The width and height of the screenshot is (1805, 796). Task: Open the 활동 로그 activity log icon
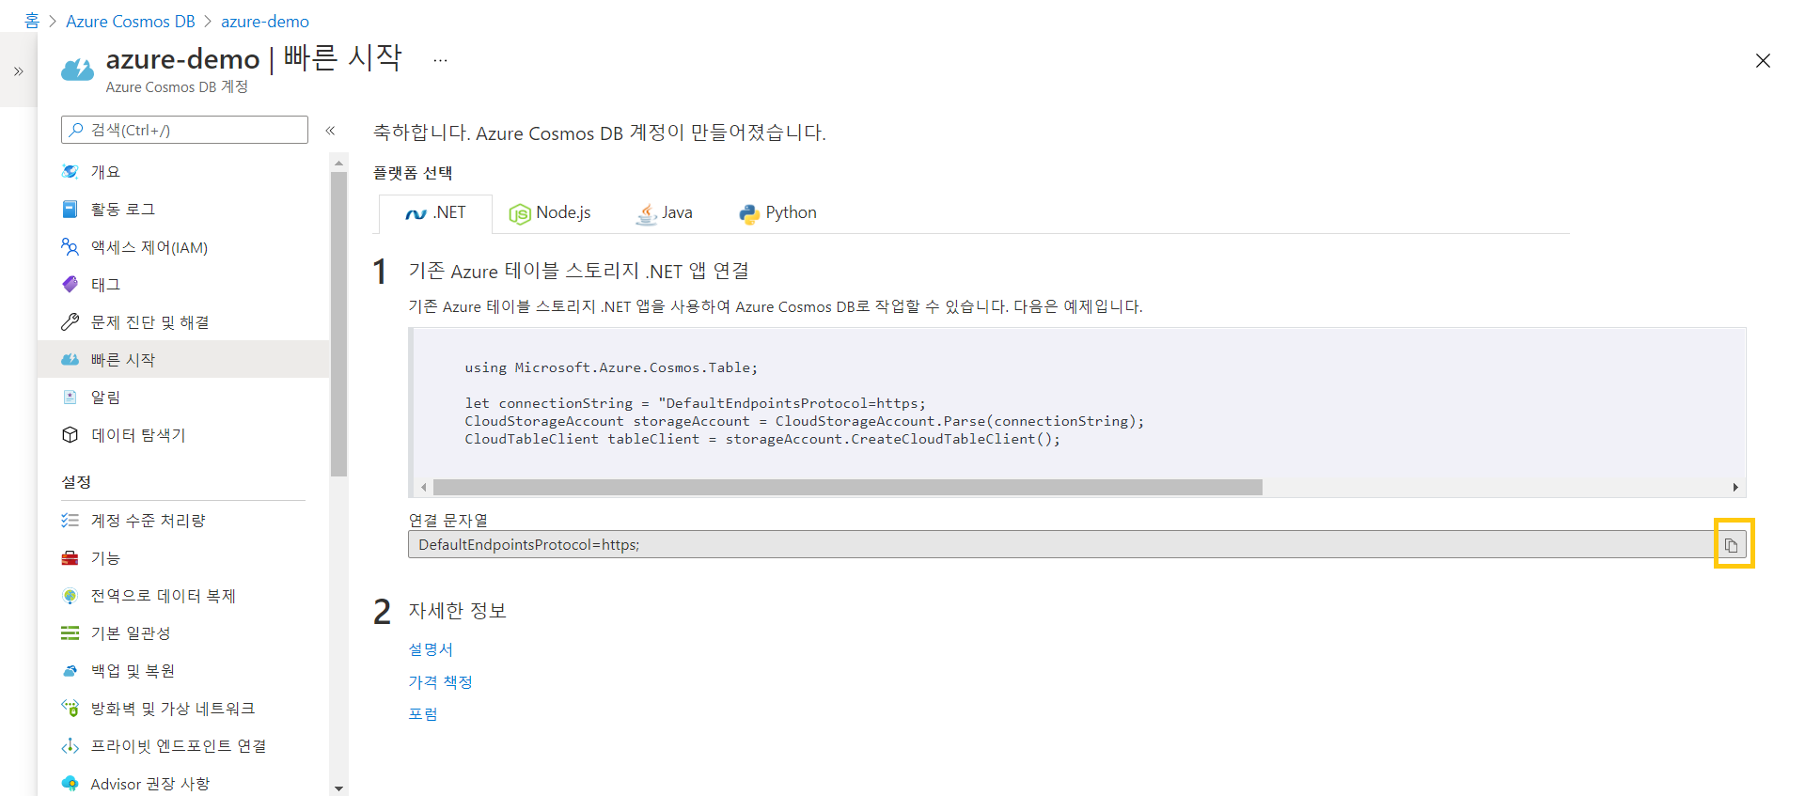click(x=70, y=209)
